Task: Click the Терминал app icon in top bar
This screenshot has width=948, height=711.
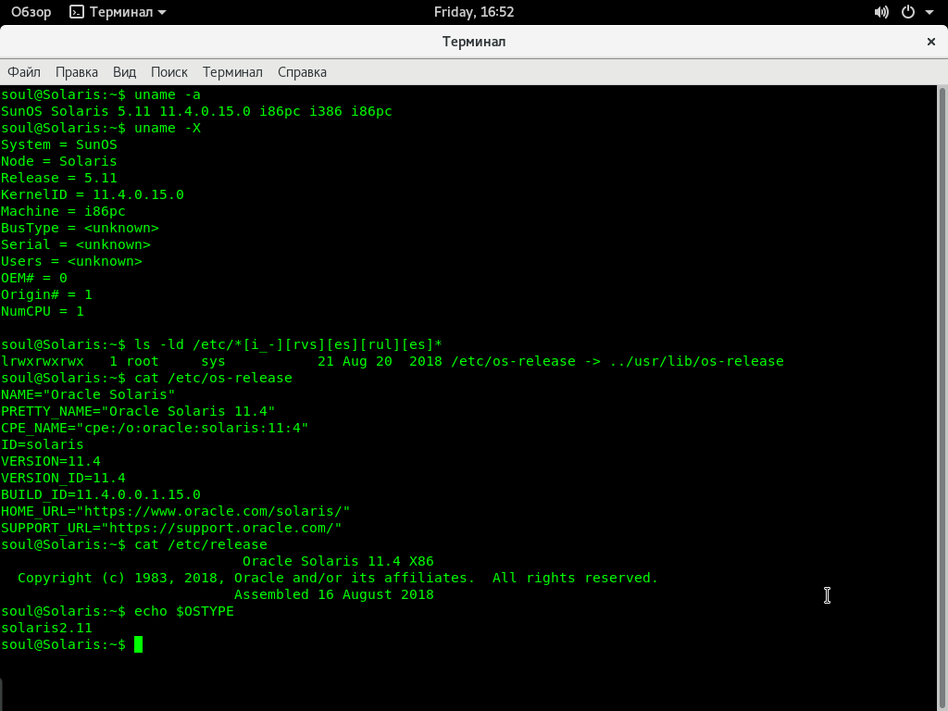Action: 77,12
